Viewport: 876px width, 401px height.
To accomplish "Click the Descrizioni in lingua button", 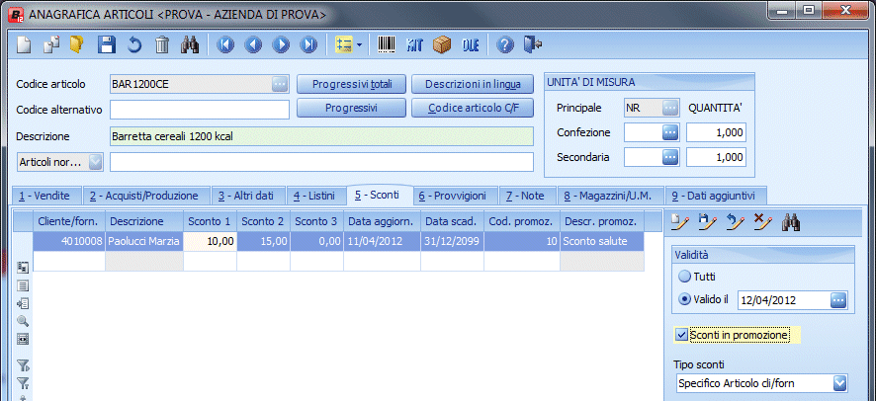I will (x=473, y=85).
